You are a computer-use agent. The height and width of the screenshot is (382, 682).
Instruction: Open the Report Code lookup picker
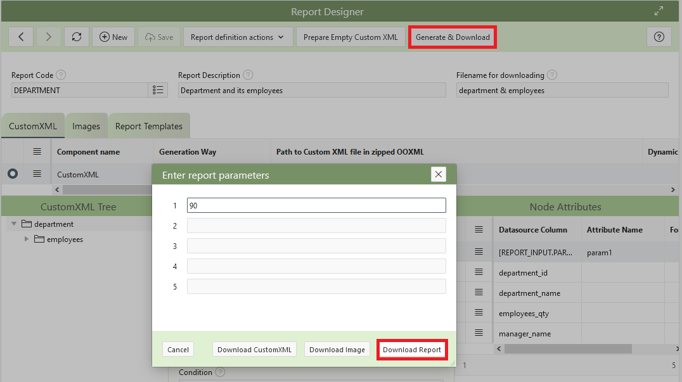click(x=158, y=91)
